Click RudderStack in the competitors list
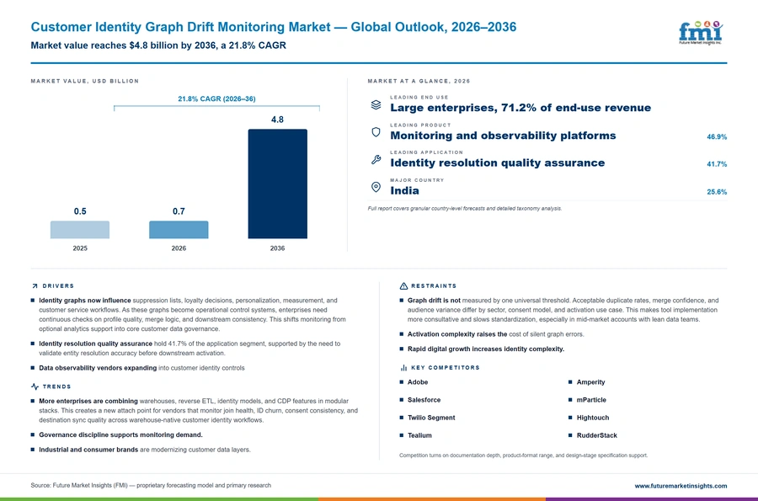Image resolution: width=758 pixels, height=501 pixels. tap(596, 436)
